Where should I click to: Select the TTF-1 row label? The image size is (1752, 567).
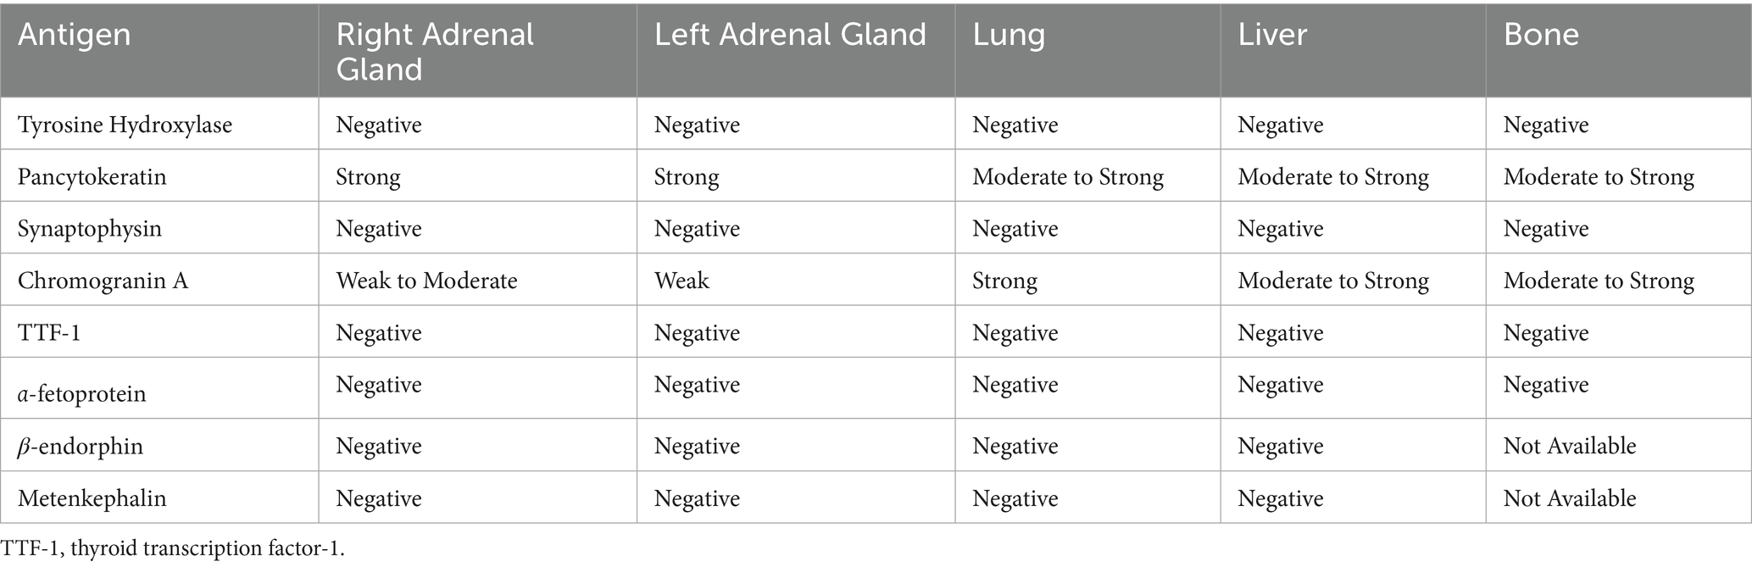click(x=49, y=332)
